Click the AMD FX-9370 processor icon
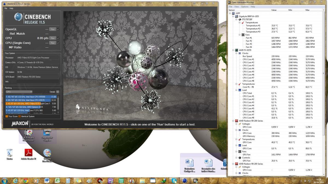Viewport: 328px width, 184px height. [x=236, y=50]
